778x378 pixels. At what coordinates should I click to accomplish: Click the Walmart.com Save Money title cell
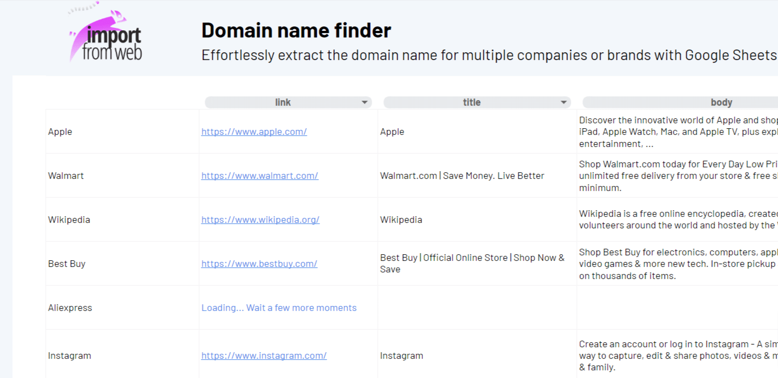462,176
